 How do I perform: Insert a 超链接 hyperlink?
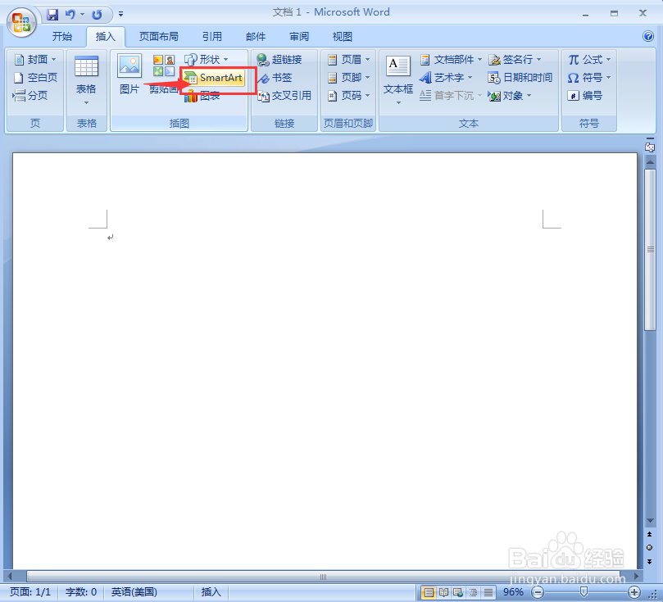point(279,60)
